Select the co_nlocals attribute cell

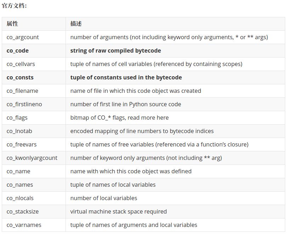point(20,198)
